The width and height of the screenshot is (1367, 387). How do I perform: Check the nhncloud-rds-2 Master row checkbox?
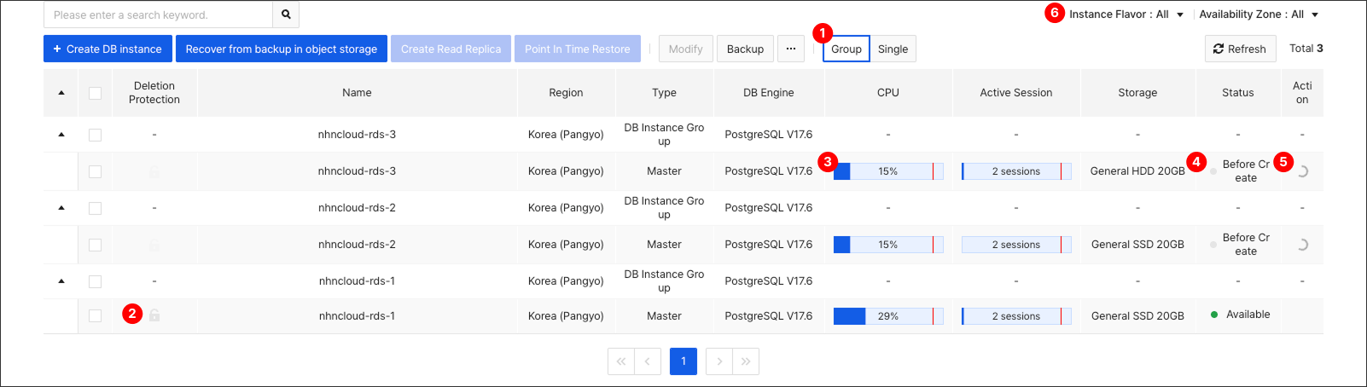tap(95, 245)
